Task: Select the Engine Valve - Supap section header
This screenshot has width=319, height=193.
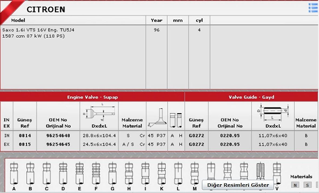Action: pyautogui.click(x=92, y=97)
